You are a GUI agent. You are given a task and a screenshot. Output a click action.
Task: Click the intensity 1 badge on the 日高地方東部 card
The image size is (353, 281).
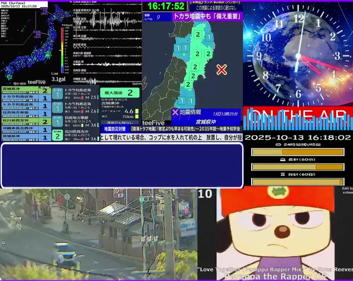tap(57, 122)
